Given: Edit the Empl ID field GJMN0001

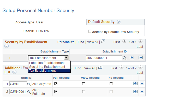Looking at the screenshot, I should click(18, 91).
